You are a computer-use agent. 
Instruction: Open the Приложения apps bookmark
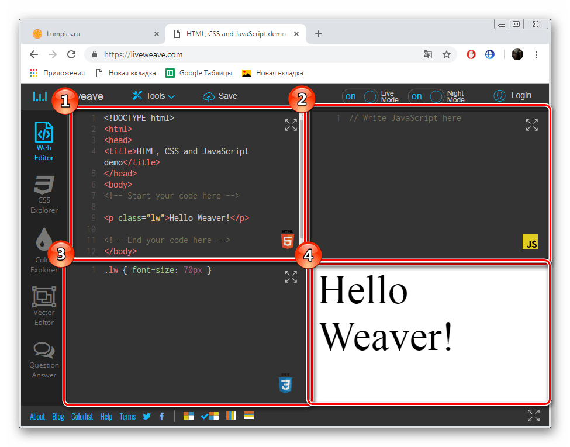coord(57,73)
